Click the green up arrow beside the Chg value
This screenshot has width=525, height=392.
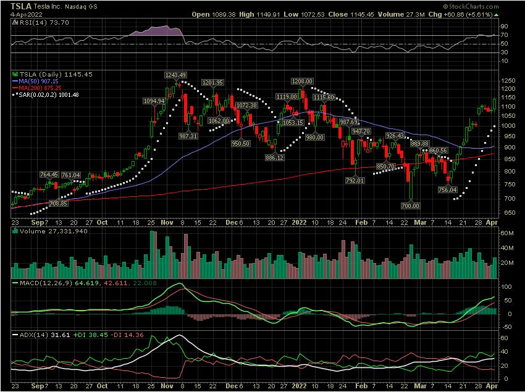tap(496, 15)
